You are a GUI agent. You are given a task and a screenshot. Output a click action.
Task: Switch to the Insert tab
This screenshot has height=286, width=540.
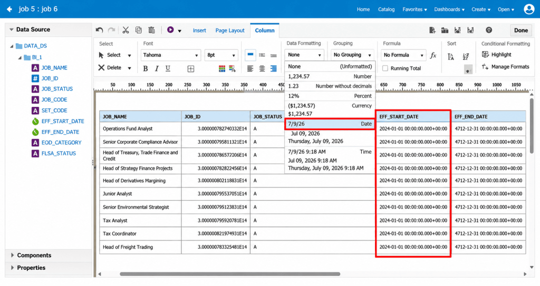[x=199, y=31]
